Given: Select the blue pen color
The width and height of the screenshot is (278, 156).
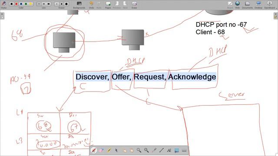Looking at the screenshot, I should 21,4.
